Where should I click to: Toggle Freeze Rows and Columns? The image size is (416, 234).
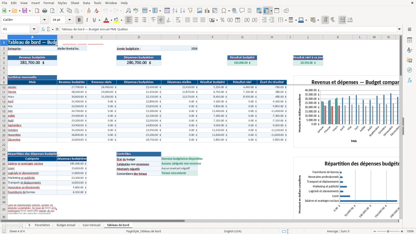266,11
